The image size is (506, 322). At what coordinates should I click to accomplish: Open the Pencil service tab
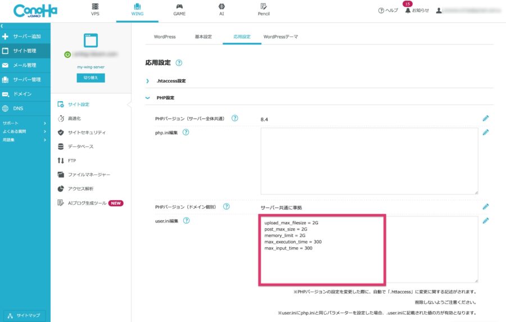264,10
